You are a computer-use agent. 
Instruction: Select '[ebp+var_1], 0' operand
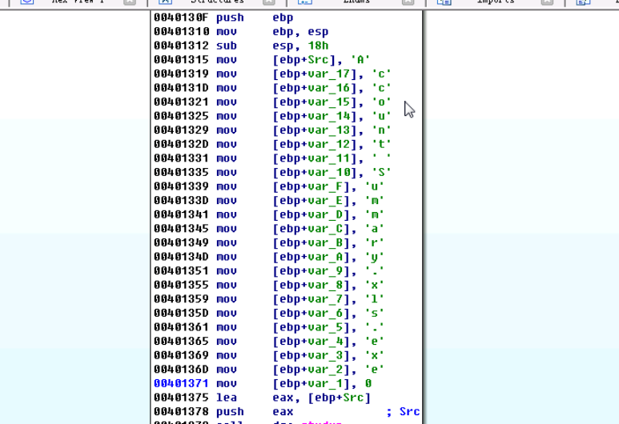322,384
